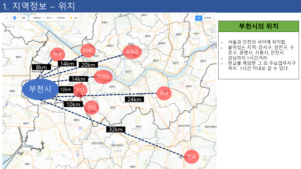Click the bullet beginning 붙어있는 지역
The height and width of the screenshot is (169, 301).
(261, 50)
